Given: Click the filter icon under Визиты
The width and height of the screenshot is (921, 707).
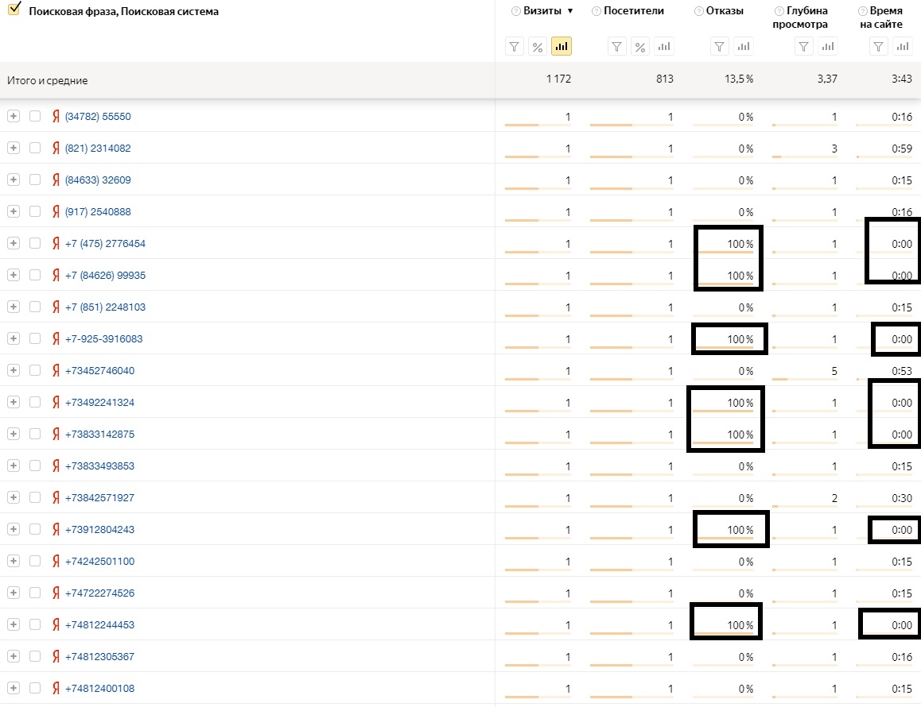Looking at the screenshot, I should click(x=515, y=46).
